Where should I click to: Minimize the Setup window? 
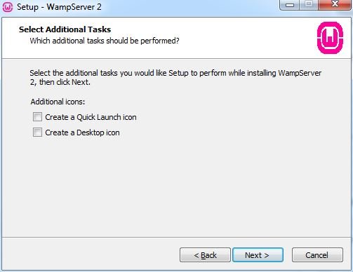pyautogui.click(x=290, y=5)
